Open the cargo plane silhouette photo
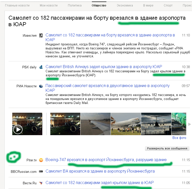The width and height of the screenshot is (192, 189). click(x=156, y=124)
